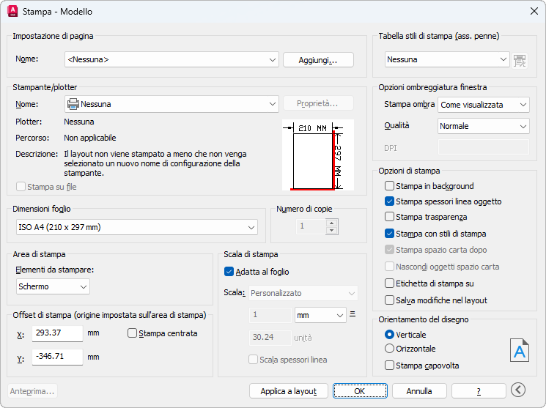Click the AutoCAD logo in title bar
This screenshot has height=408, width=546.
(12, 12)
